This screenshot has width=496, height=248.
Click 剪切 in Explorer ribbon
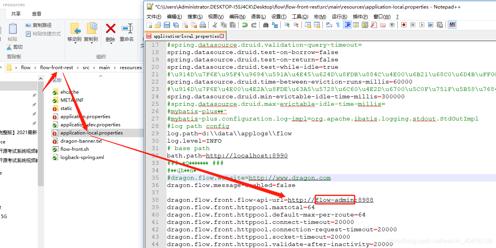coord(14,47)
